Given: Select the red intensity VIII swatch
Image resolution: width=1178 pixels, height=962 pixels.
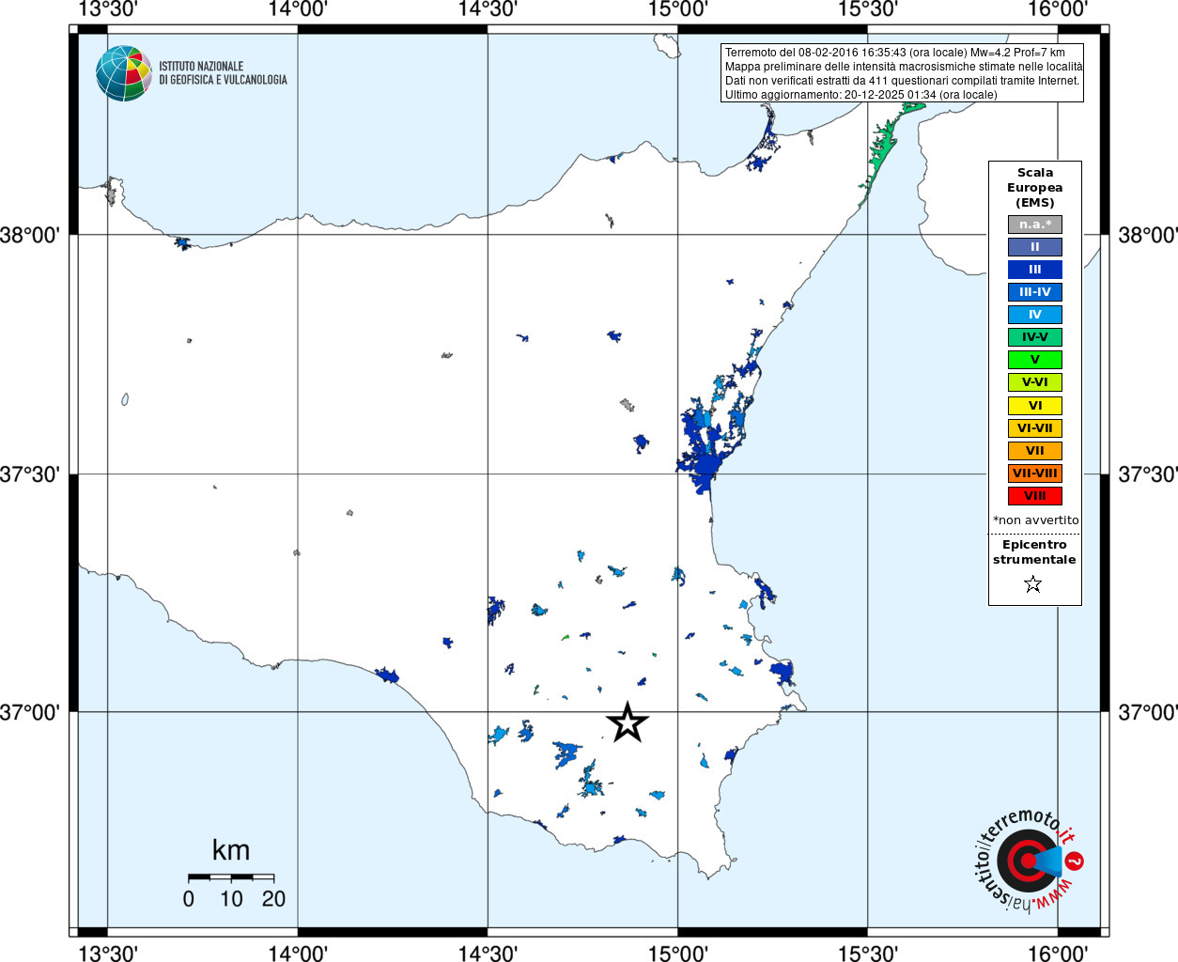Looking at the screenshot, I should [1035, 496].
